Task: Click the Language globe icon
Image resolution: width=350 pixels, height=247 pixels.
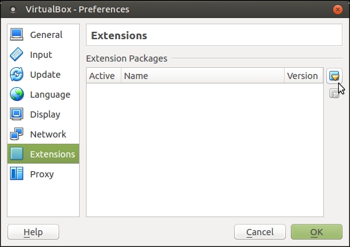Action: point(17,94)
